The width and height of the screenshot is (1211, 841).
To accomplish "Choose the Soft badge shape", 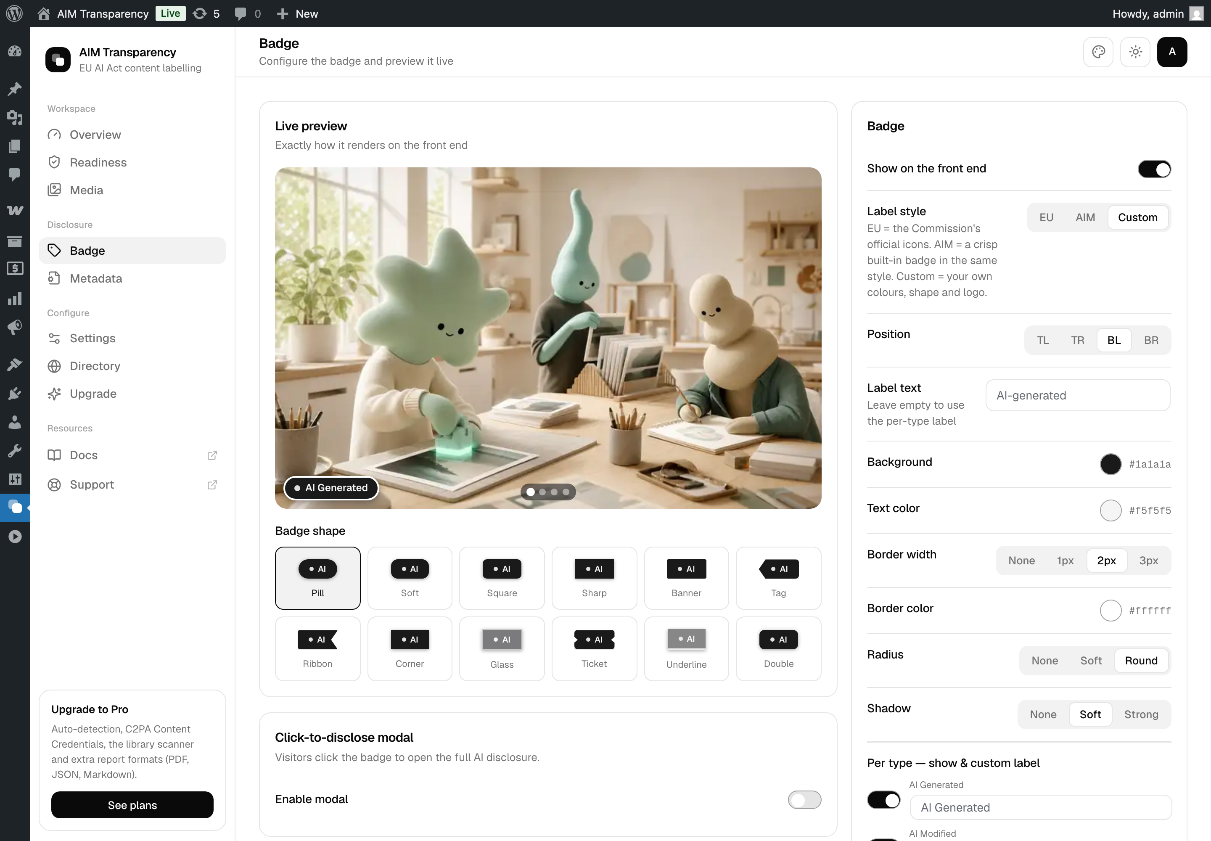I will pos(410,578).
